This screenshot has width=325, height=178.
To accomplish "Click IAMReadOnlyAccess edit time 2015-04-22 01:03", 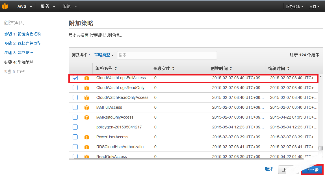I will 294,117.
